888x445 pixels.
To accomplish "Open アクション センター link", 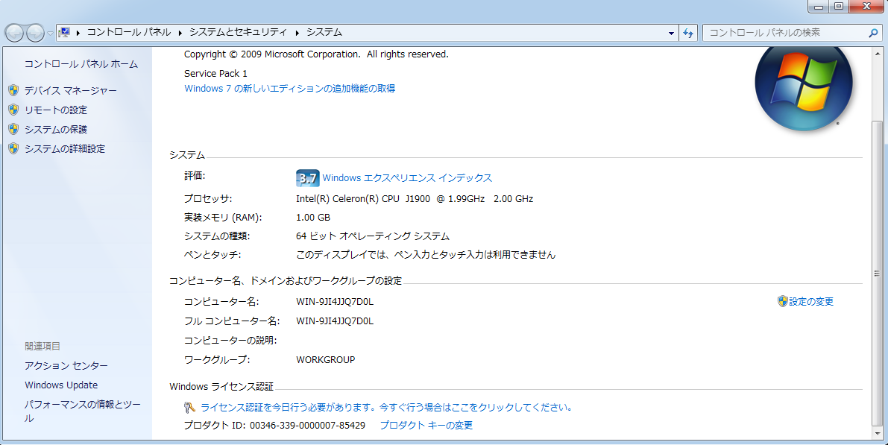I will click(66, 366).
